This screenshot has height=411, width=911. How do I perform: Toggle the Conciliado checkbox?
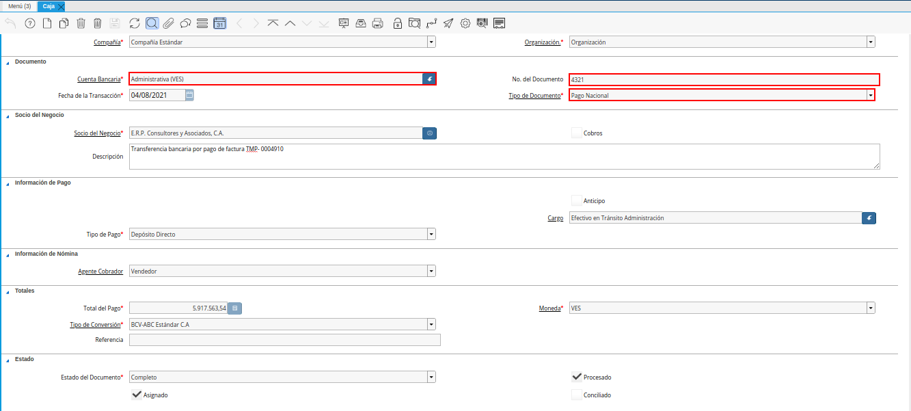tap(577, 395)
